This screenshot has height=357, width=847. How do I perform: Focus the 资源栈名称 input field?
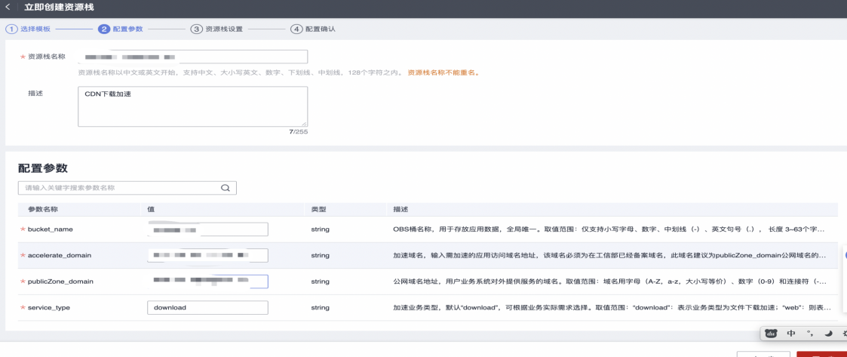[x=192, y=57]
